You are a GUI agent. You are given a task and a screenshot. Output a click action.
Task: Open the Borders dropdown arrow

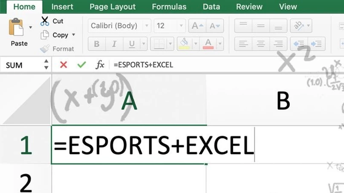pyautogui.click(x=171, y=44)
